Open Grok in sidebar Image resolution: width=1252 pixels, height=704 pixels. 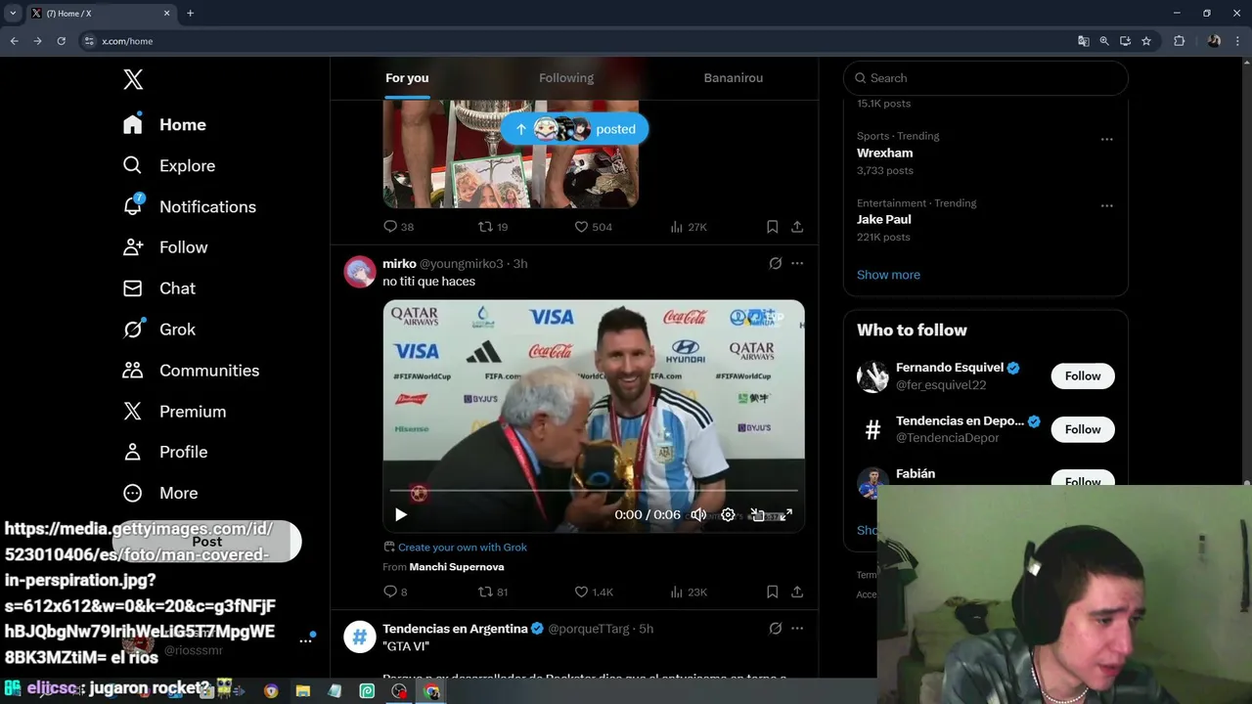(x=158, y=330)
